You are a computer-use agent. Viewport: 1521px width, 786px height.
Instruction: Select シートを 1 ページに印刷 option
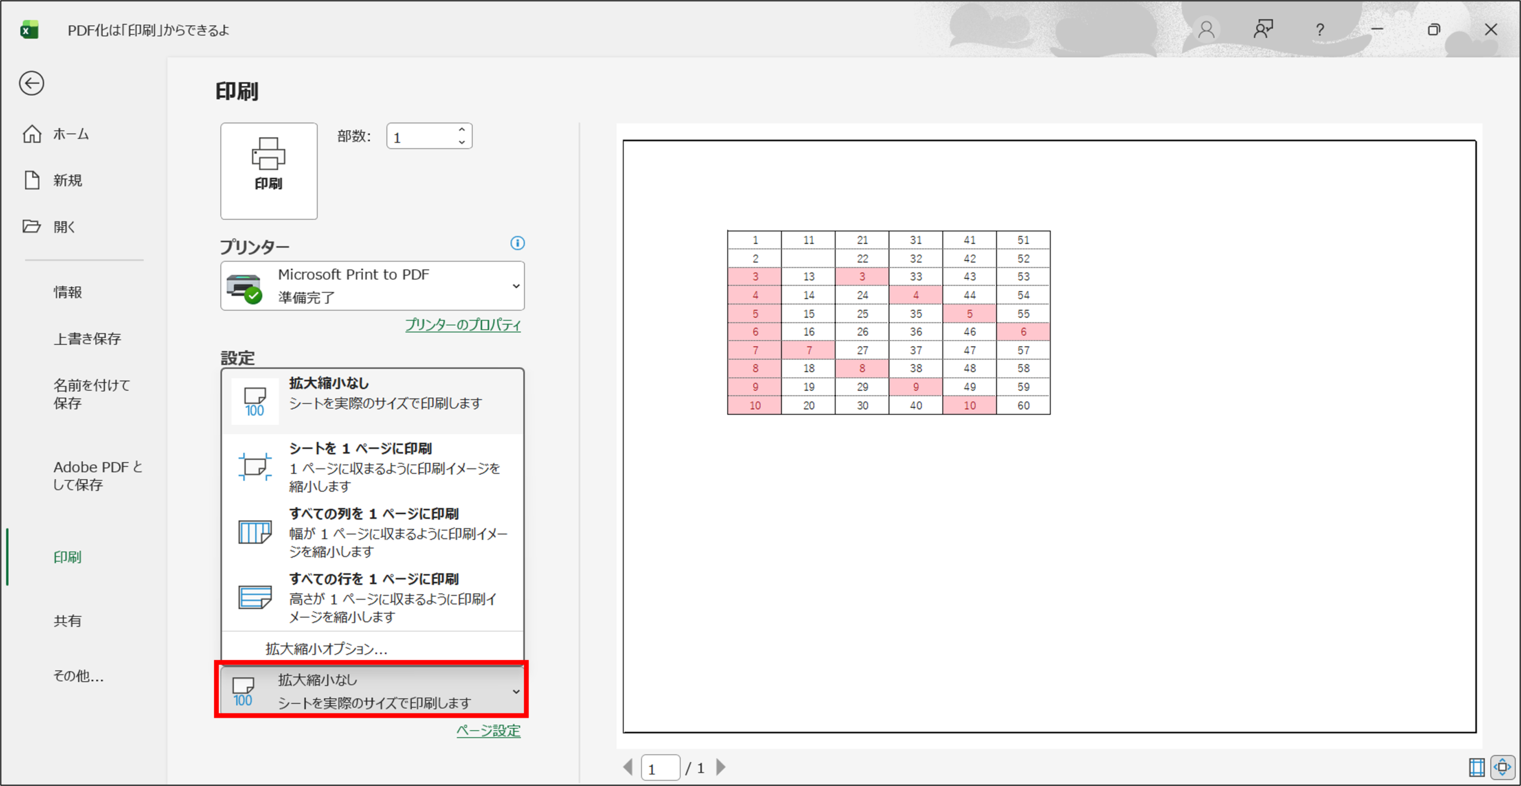pyautogui.click(x=373, y=467)
